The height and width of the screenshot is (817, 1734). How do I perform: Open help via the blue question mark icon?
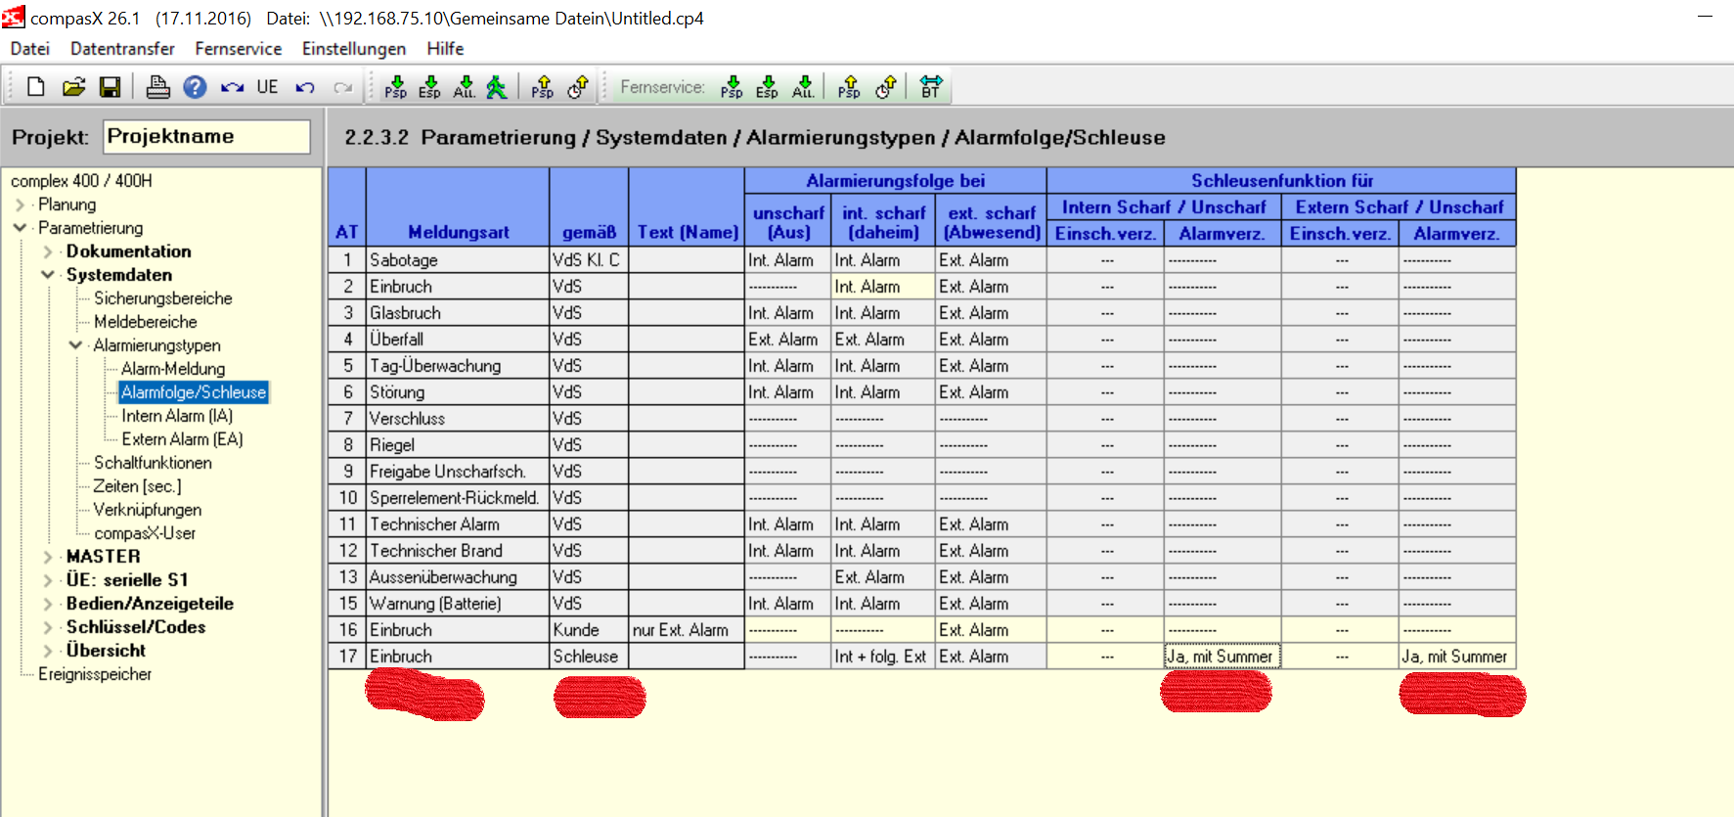coord(195,87)
